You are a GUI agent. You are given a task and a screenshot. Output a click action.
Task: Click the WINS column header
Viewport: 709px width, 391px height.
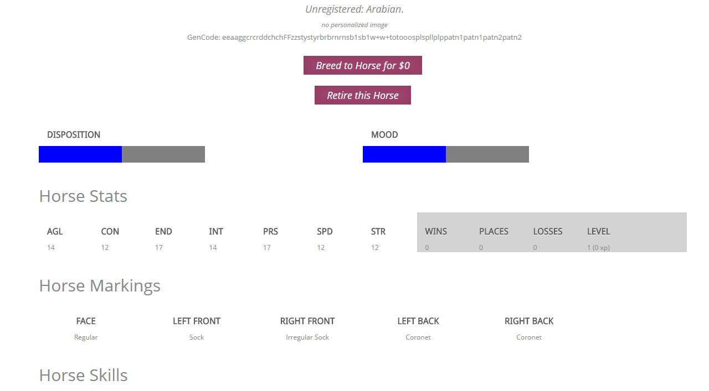coord(436,232)
